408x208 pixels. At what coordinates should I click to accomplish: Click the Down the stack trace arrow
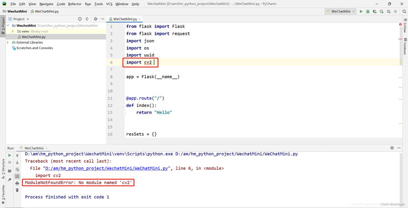(x=17, y=162)
